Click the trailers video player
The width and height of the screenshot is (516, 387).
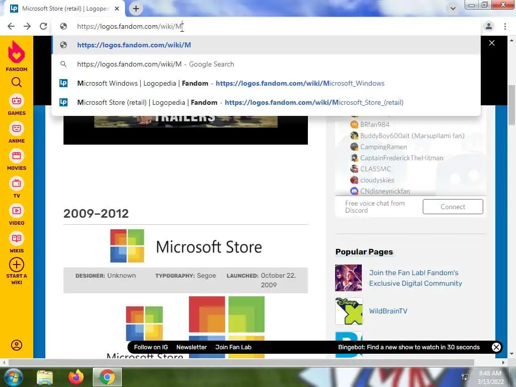click(185, 130)
